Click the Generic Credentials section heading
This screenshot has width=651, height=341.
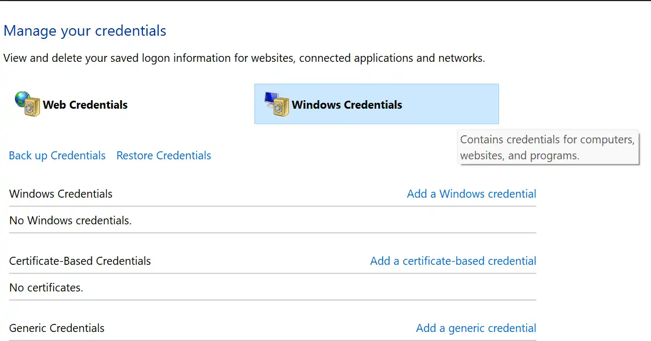(57, 328)
